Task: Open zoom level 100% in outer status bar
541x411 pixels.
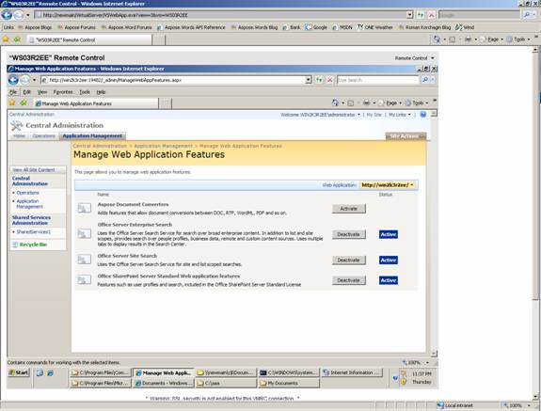Action: (x=517, y=406)
